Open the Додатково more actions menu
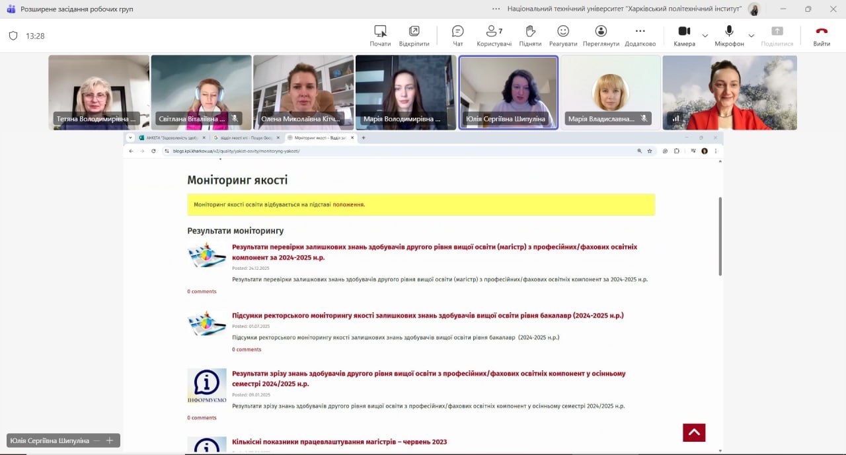846x455 pixels. pyautogui.click(x=640, y=32)
